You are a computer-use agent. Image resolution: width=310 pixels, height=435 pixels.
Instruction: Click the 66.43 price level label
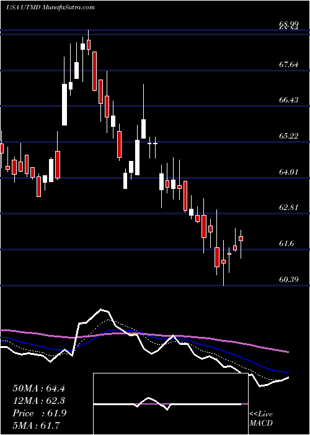click(289, 100)
